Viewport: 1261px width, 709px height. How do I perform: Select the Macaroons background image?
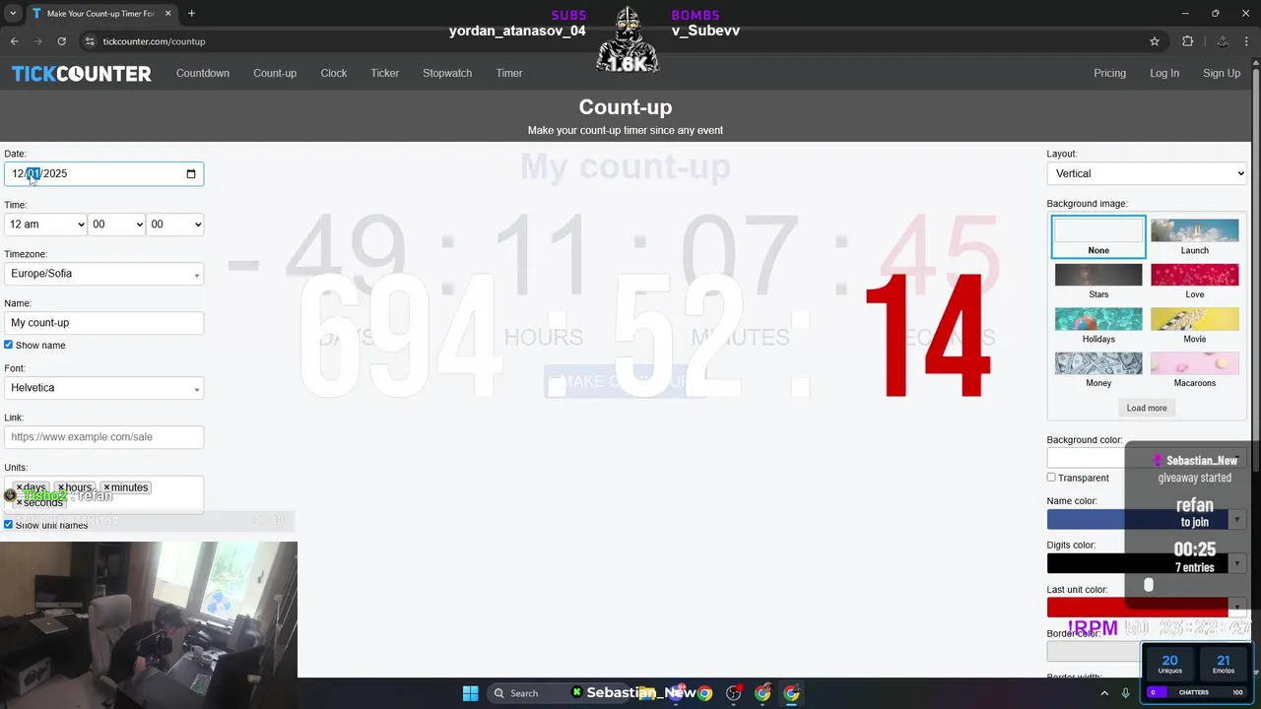tap(1195, 369)
